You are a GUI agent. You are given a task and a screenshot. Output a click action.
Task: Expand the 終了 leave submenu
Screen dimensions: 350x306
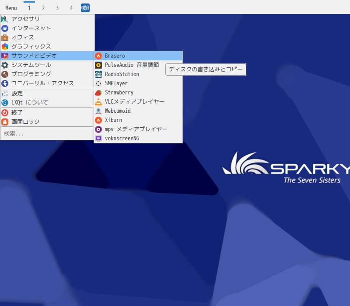click(47, 112)
